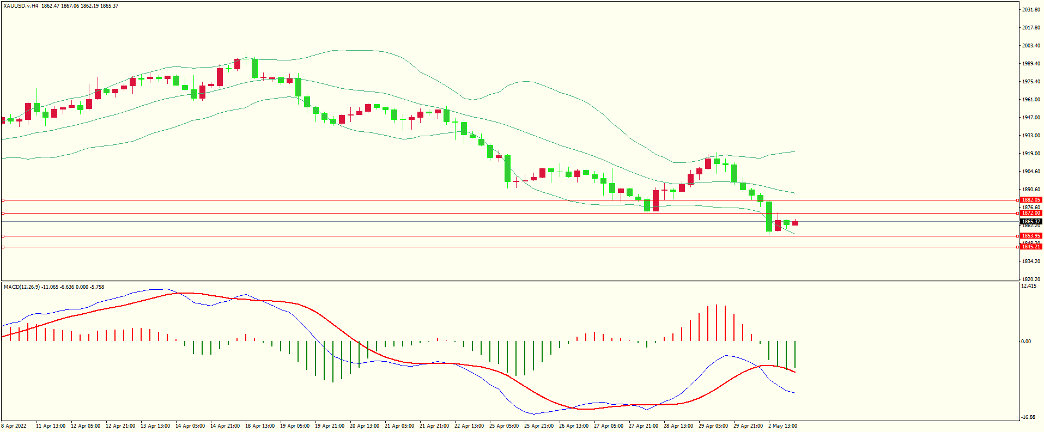
Task: Select the 1872.00 horizontal line price tag
Action: click(1030, 213)
